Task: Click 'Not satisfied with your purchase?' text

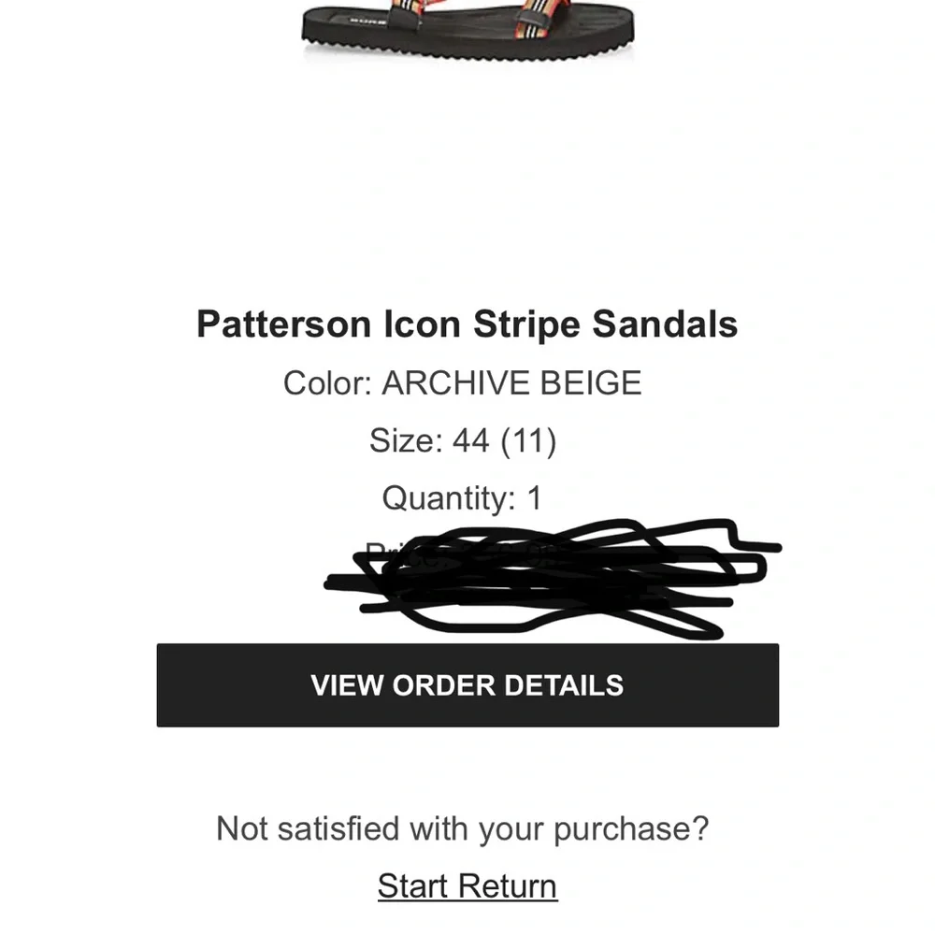Action: point(464,828)
